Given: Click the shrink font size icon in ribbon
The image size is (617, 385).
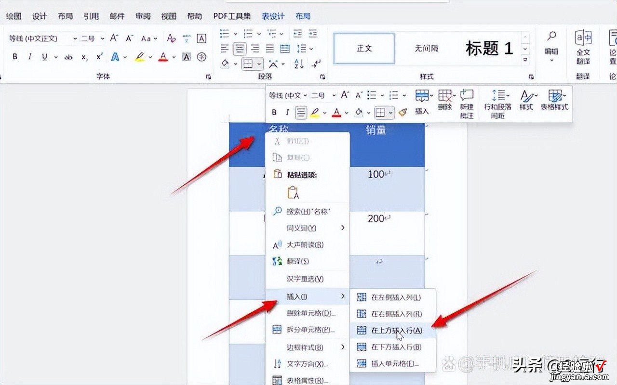Looking at the screenshot, I should coord(129,38).
